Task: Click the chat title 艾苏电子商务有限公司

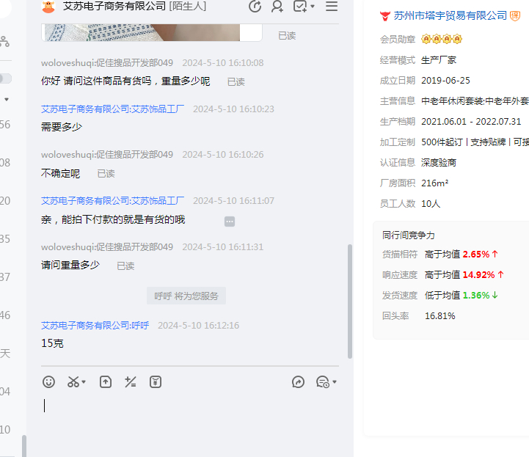Action: point(114,6)
